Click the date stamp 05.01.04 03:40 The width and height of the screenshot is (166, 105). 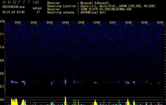(13, 12)
